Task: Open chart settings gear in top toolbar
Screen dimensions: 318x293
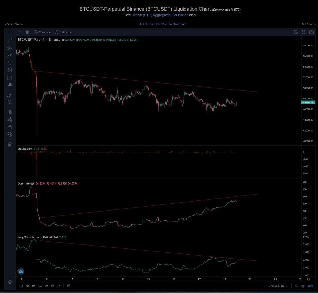Action: (x=296, y=32)
